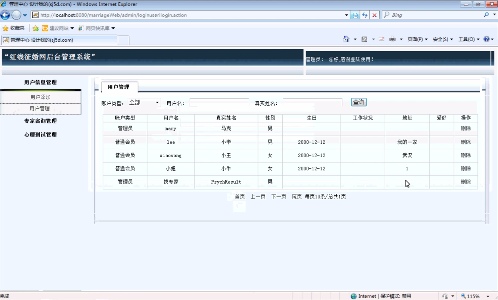This screenshot has height=300, width=498.
Task: Click the compatibility view icon
Action: pos(355,15)
